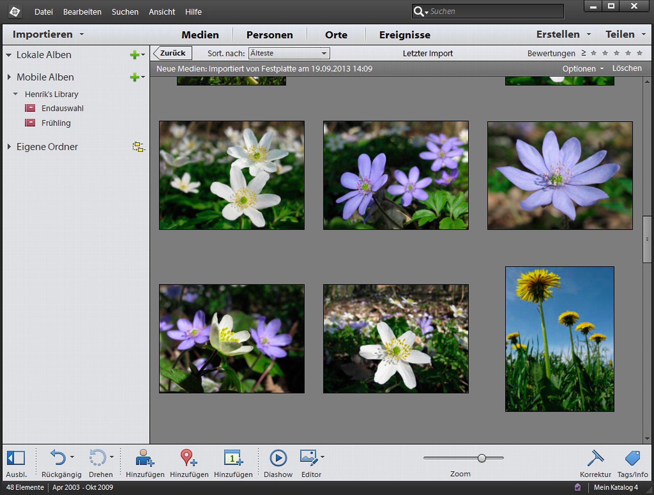Image resolution: width=654 pixels, height=495 pixels.
Task: Click the add-person Hinzufügen icon
Action: 144,458
